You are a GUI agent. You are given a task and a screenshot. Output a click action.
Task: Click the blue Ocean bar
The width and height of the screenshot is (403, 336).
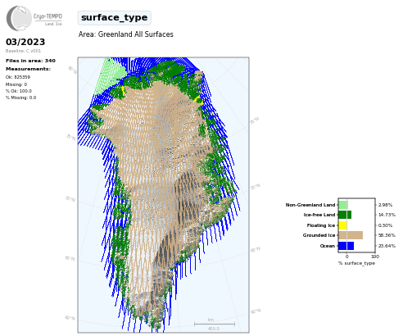click(346, 246)
